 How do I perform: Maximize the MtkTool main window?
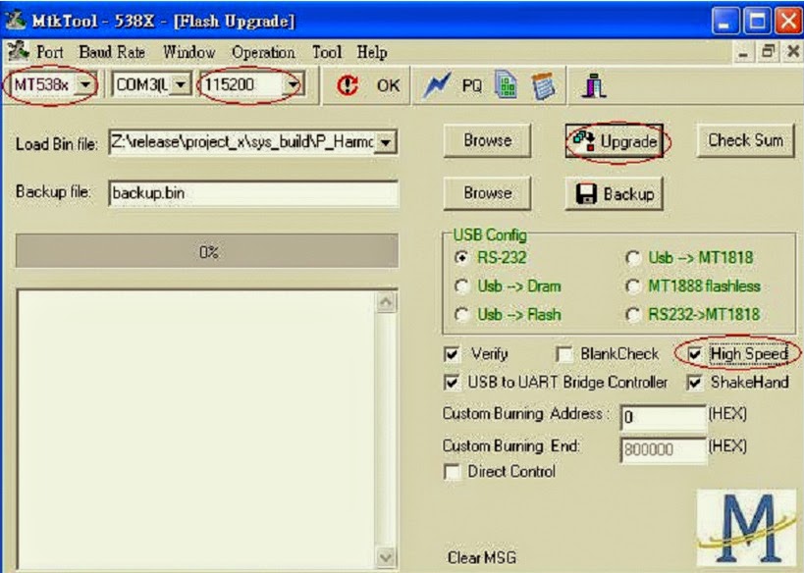click(x=757, y=22)
